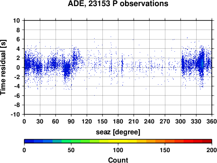This screenshot has height=163, width=217.
Task: Click the 'Time residual [s]' y-axis label
Action: [3, 67]
